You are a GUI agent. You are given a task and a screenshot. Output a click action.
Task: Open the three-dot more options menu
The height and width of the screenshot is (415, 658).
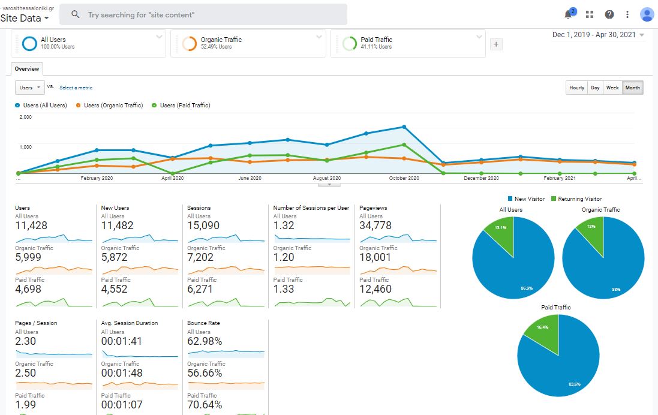point(627,14)
